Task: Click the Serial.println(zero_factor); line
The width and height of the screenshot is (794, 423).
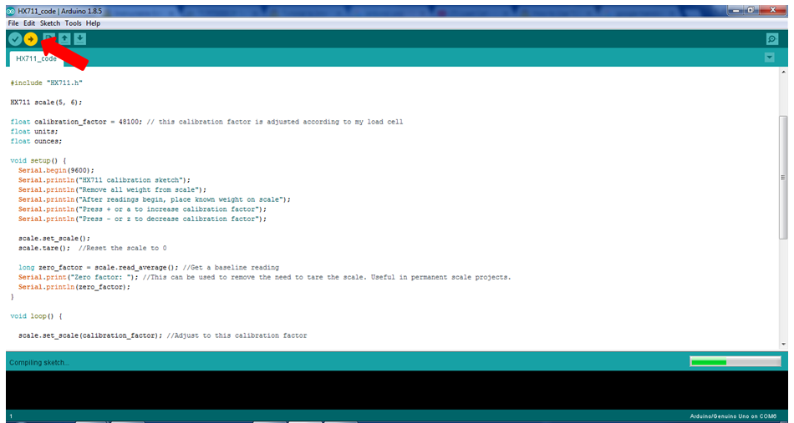Action: click(74, 287)
